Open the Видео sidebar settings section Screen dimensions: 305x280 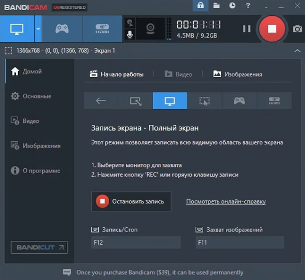point(39,121)
